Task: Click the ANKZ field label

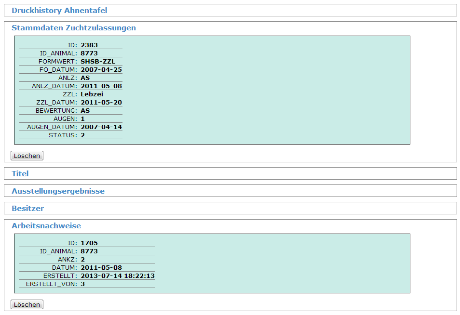Action: click(67, 260)
